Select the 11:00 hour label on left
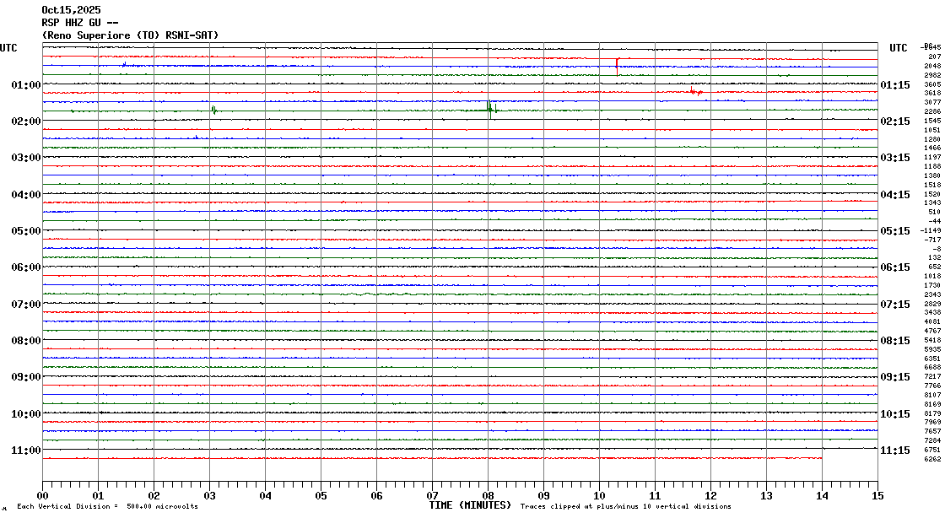Viewport: 945px width, 518px height. click(26, 451)
